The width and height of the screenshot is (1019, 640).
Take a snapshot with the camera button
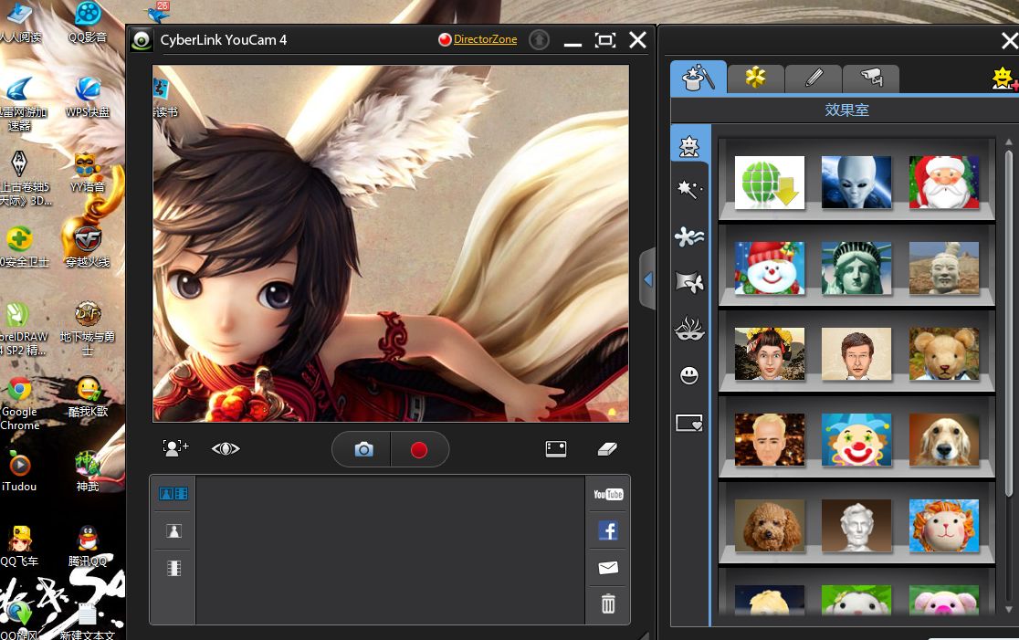coord(363,449)
